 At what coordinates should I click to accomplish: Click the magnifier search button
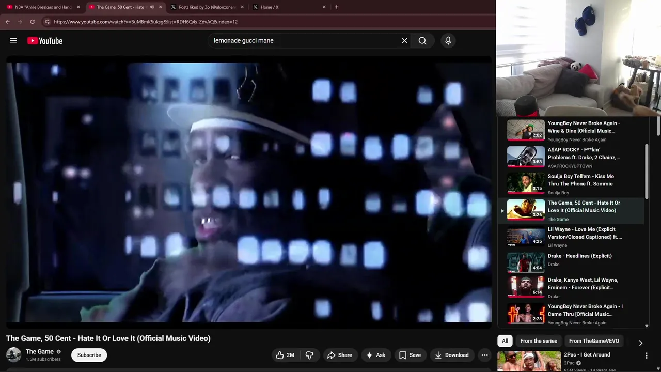pos(422,41)
